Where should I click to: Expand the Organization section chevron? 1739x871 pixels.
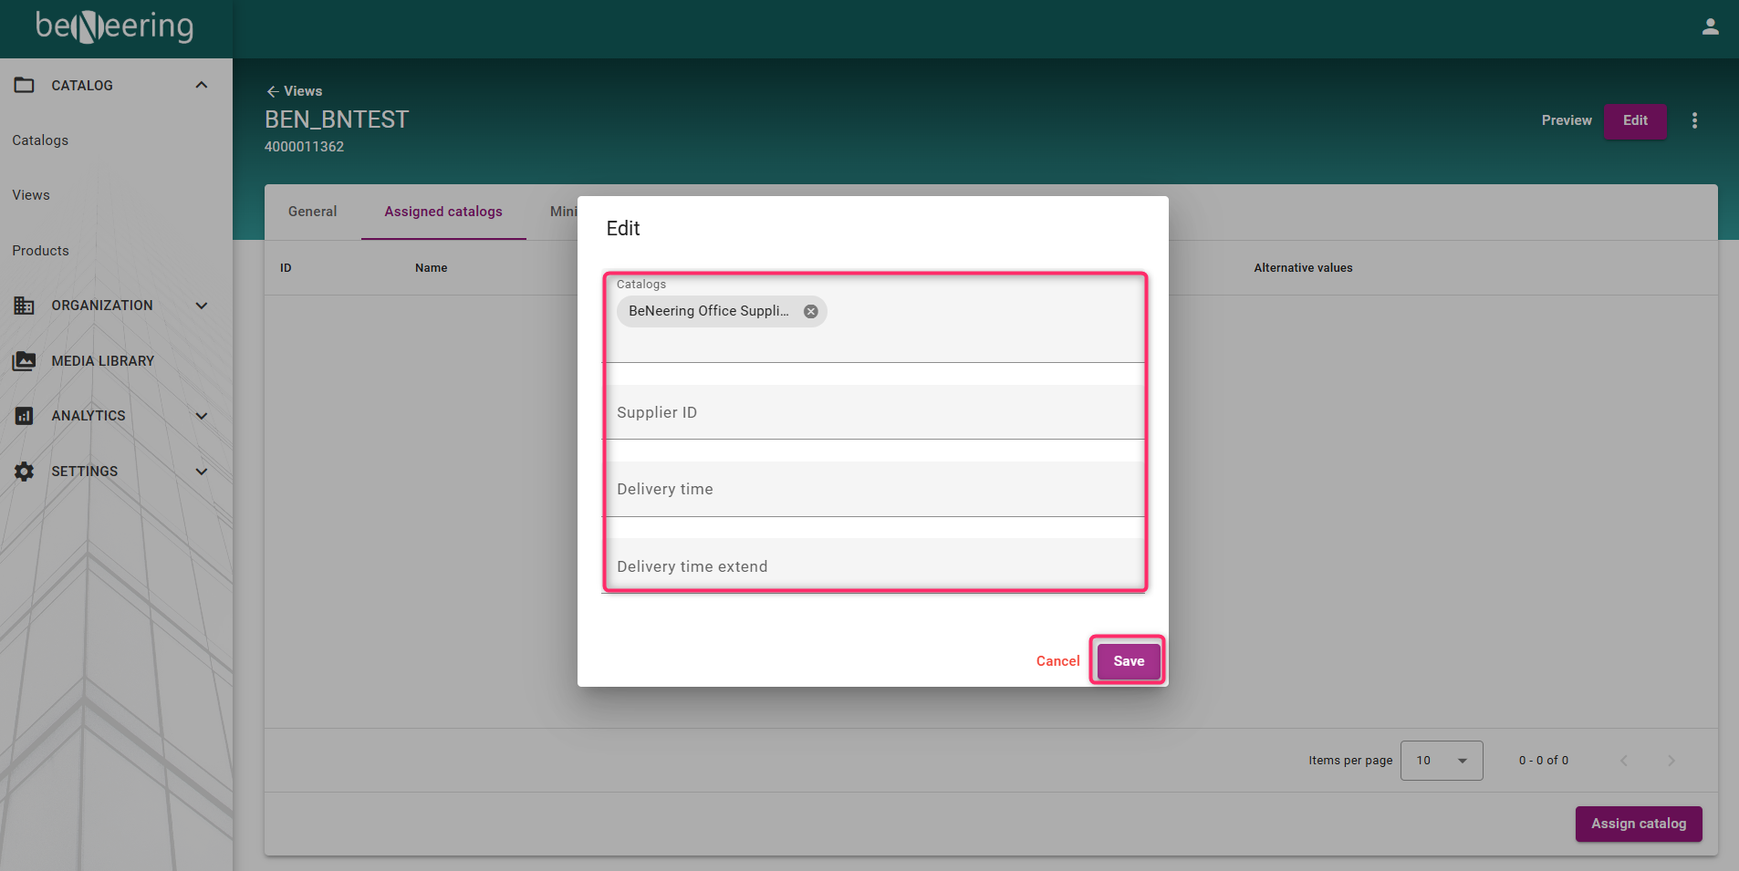point(202,306)
